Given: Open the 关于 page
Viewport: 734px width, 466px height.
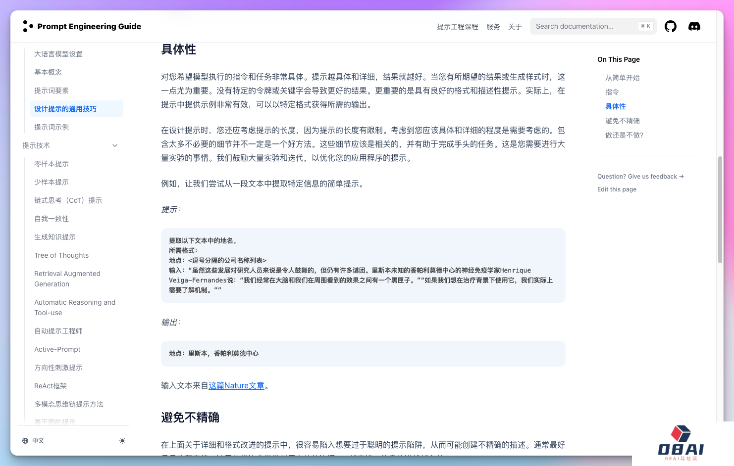Looking at the screenshot, I should pyautogui.click(x=515, y=27).
